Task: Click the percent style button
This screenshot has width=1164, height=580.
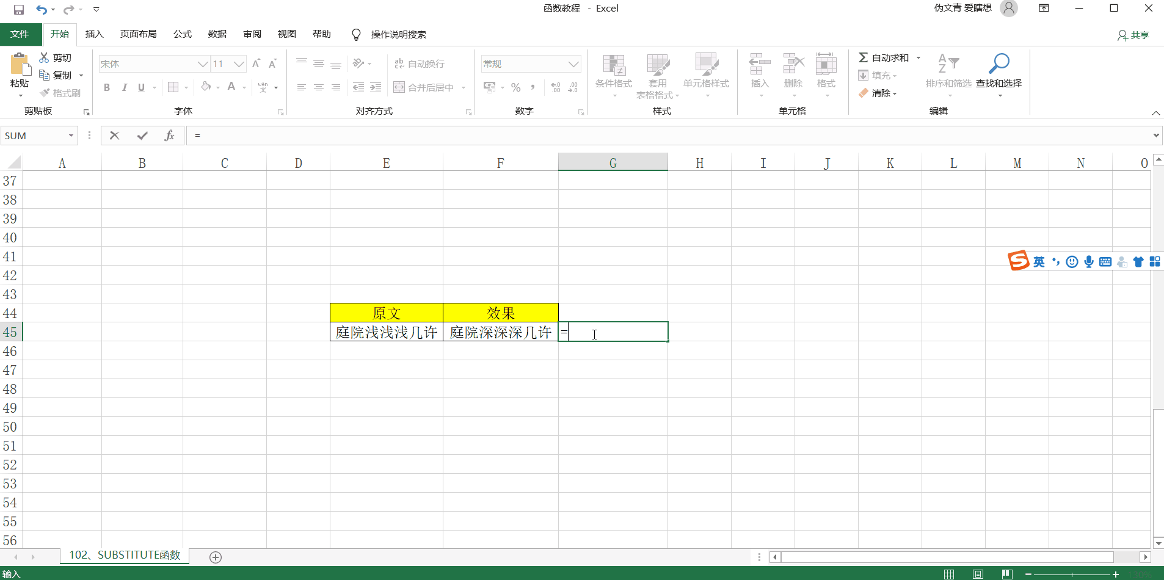Action: tap(516, 87)
